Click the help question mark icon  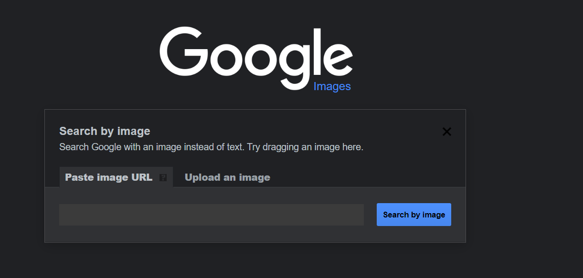click(x=163, y=178)
